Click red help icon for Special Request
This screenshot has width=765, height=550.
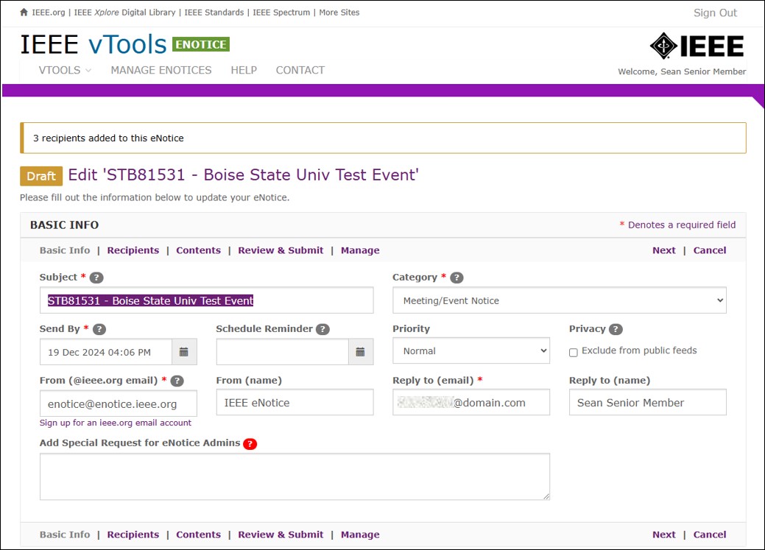click(x=250, y=444)
